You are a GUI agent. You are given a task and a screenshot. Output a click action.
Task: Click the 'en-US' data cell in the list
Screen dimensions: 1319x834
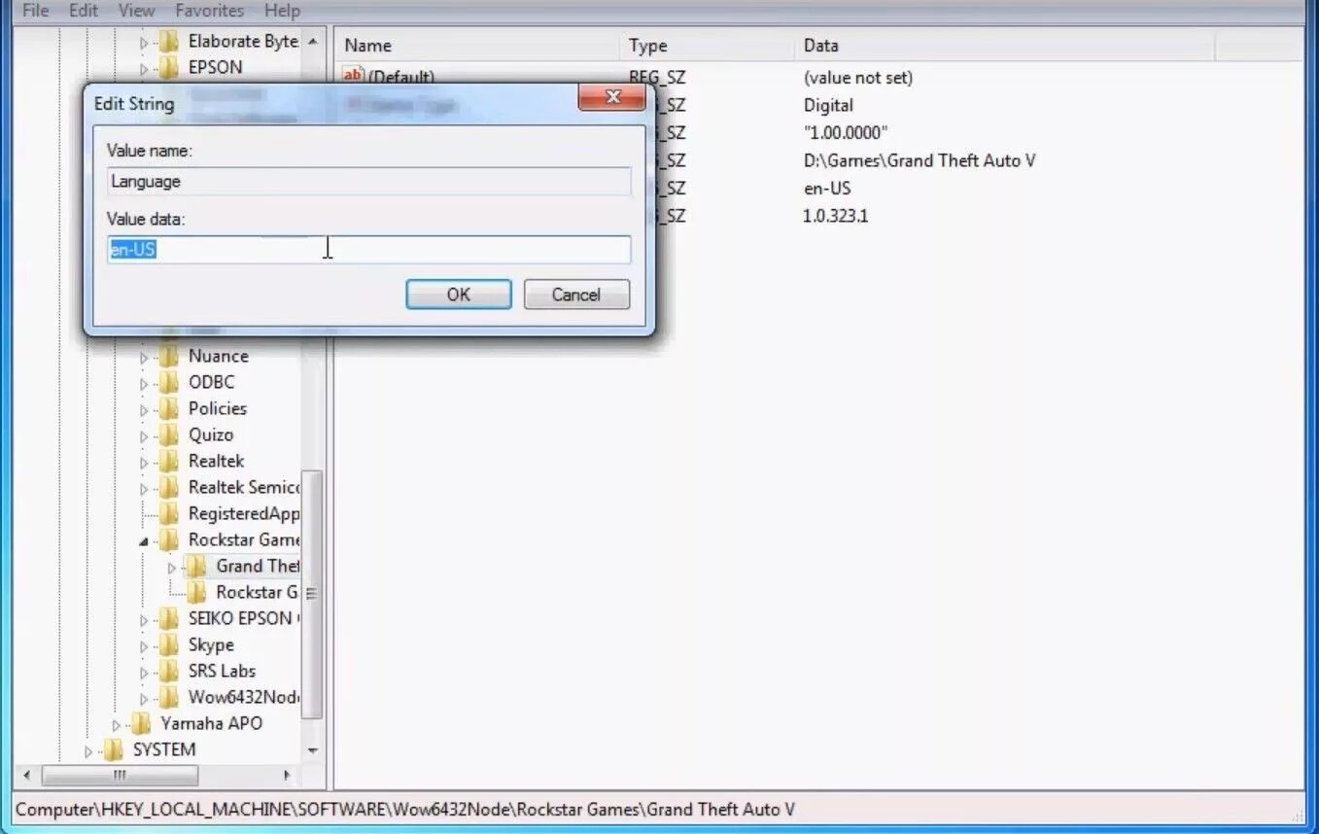coord(827,188)
